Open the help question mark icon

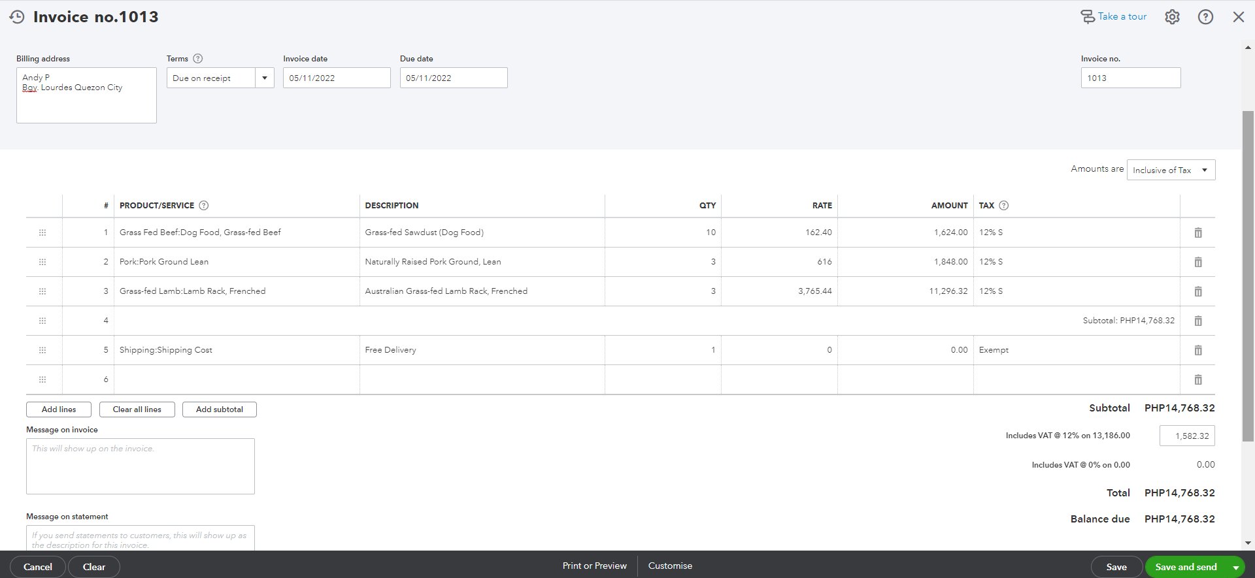(x=1205, y=17)
